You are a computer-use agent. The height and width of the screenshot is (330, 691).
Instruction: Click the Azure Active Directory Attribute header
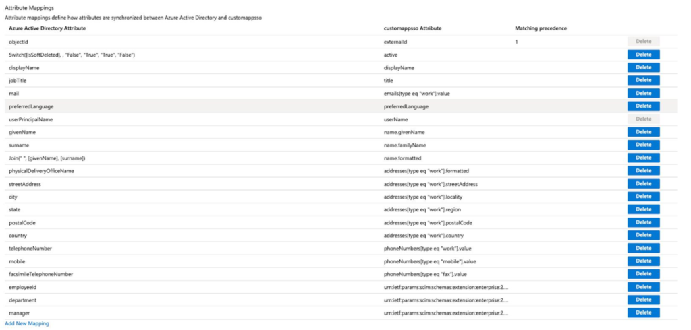coord(47,28)
